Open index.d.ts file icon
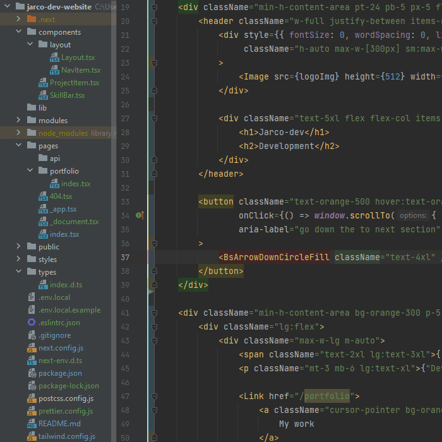Image resolution: width=442 pixels, height=442 pixels. pyautogui.click(x=43, y=285)
